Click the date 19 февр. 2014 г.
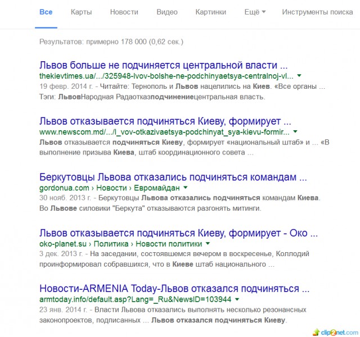 point(66,86)
